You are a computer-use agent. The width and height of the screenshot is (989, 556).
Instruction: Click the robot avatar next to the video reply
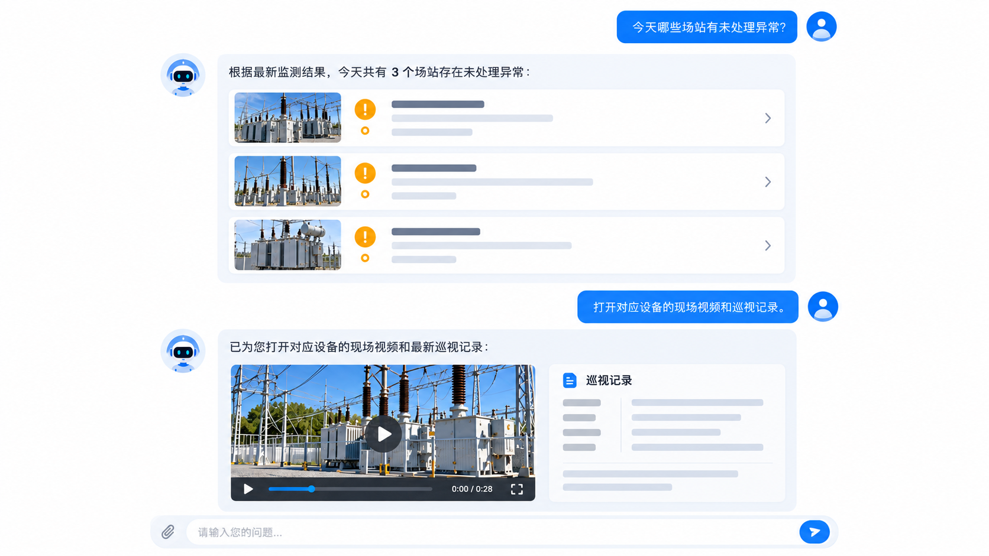(183, 351)
